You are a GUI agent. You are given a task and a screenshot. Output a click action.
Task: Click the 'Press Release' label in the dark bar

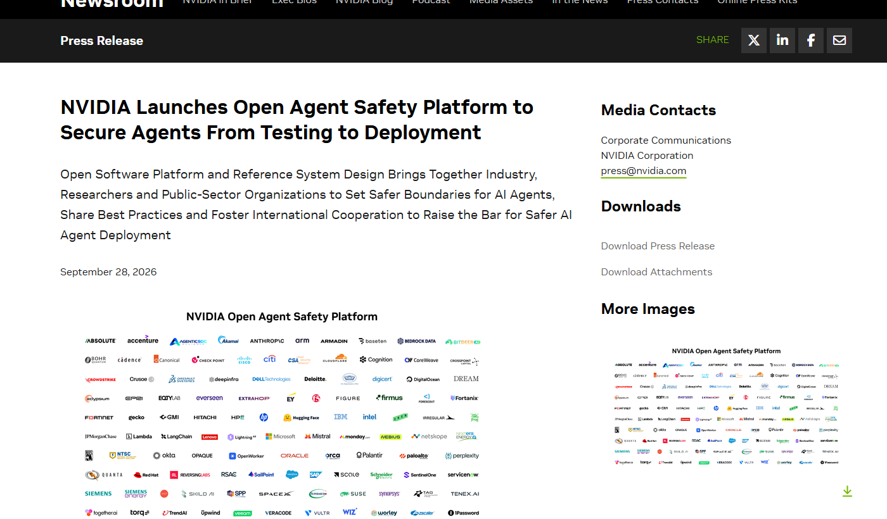[x=101, y=41]
